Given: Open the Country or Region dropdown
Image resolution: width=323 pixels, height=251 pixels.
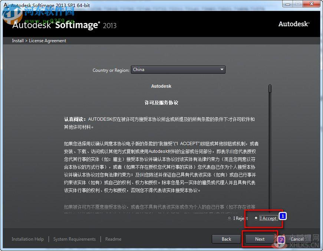Looking at the screenshot, I should (178, 70).
